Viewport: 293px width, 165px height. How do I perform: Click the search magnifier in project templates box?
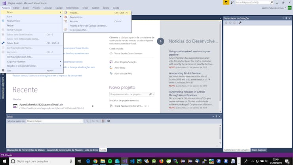click(150, 94)
